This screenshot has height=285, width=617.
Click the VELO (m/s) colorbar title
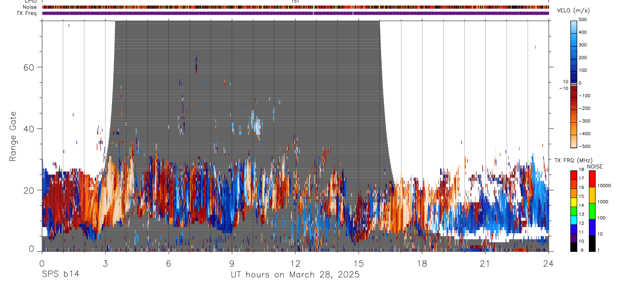573,11
